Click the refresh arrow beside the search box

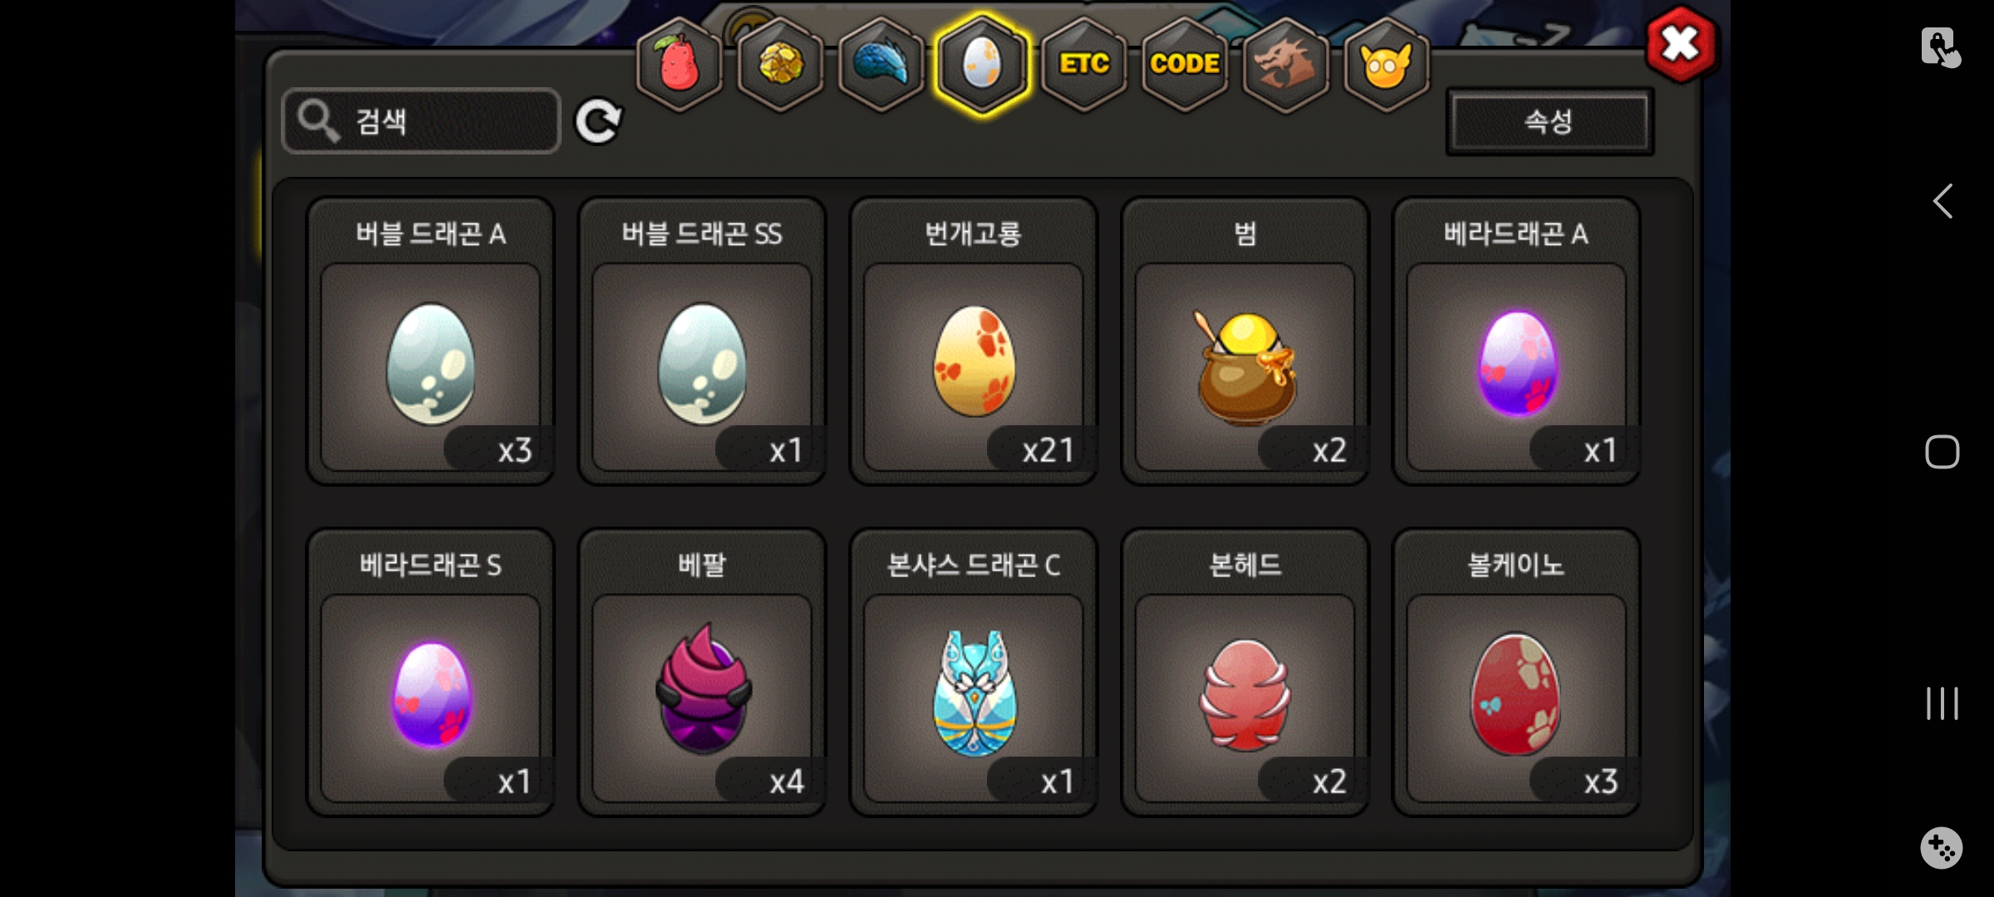click(x=598, y=121)
